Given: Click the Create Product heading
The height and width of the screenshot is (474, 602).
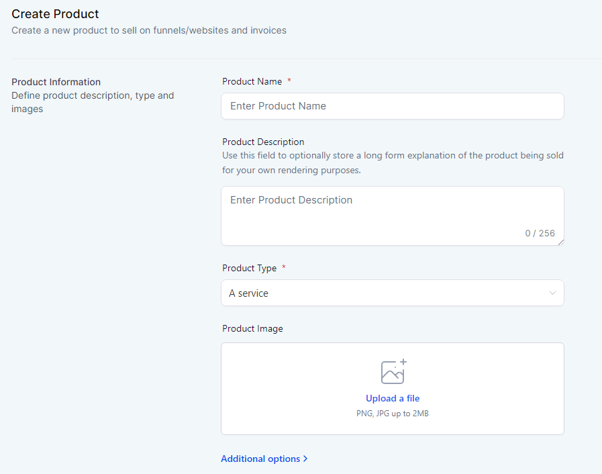Looking at the screenshot, I should click(x=55, y=14).
